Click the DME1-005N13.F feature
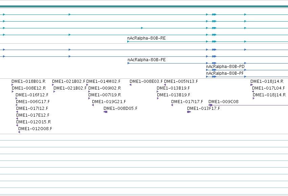Image resolution: width=288 pixels, height=196 pixels. tap(181, 81)
